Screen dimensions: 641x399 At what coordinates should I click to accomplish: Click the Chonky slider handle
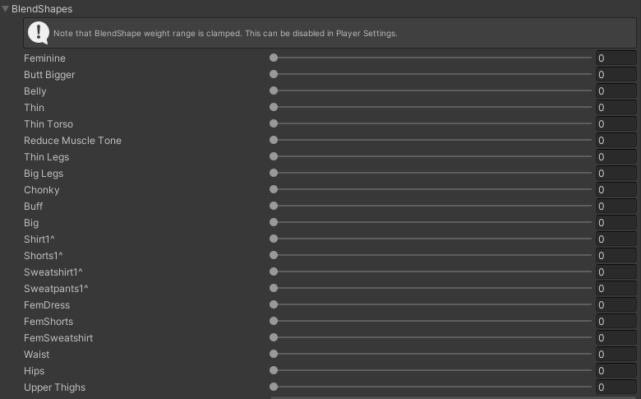click(274, 190)
